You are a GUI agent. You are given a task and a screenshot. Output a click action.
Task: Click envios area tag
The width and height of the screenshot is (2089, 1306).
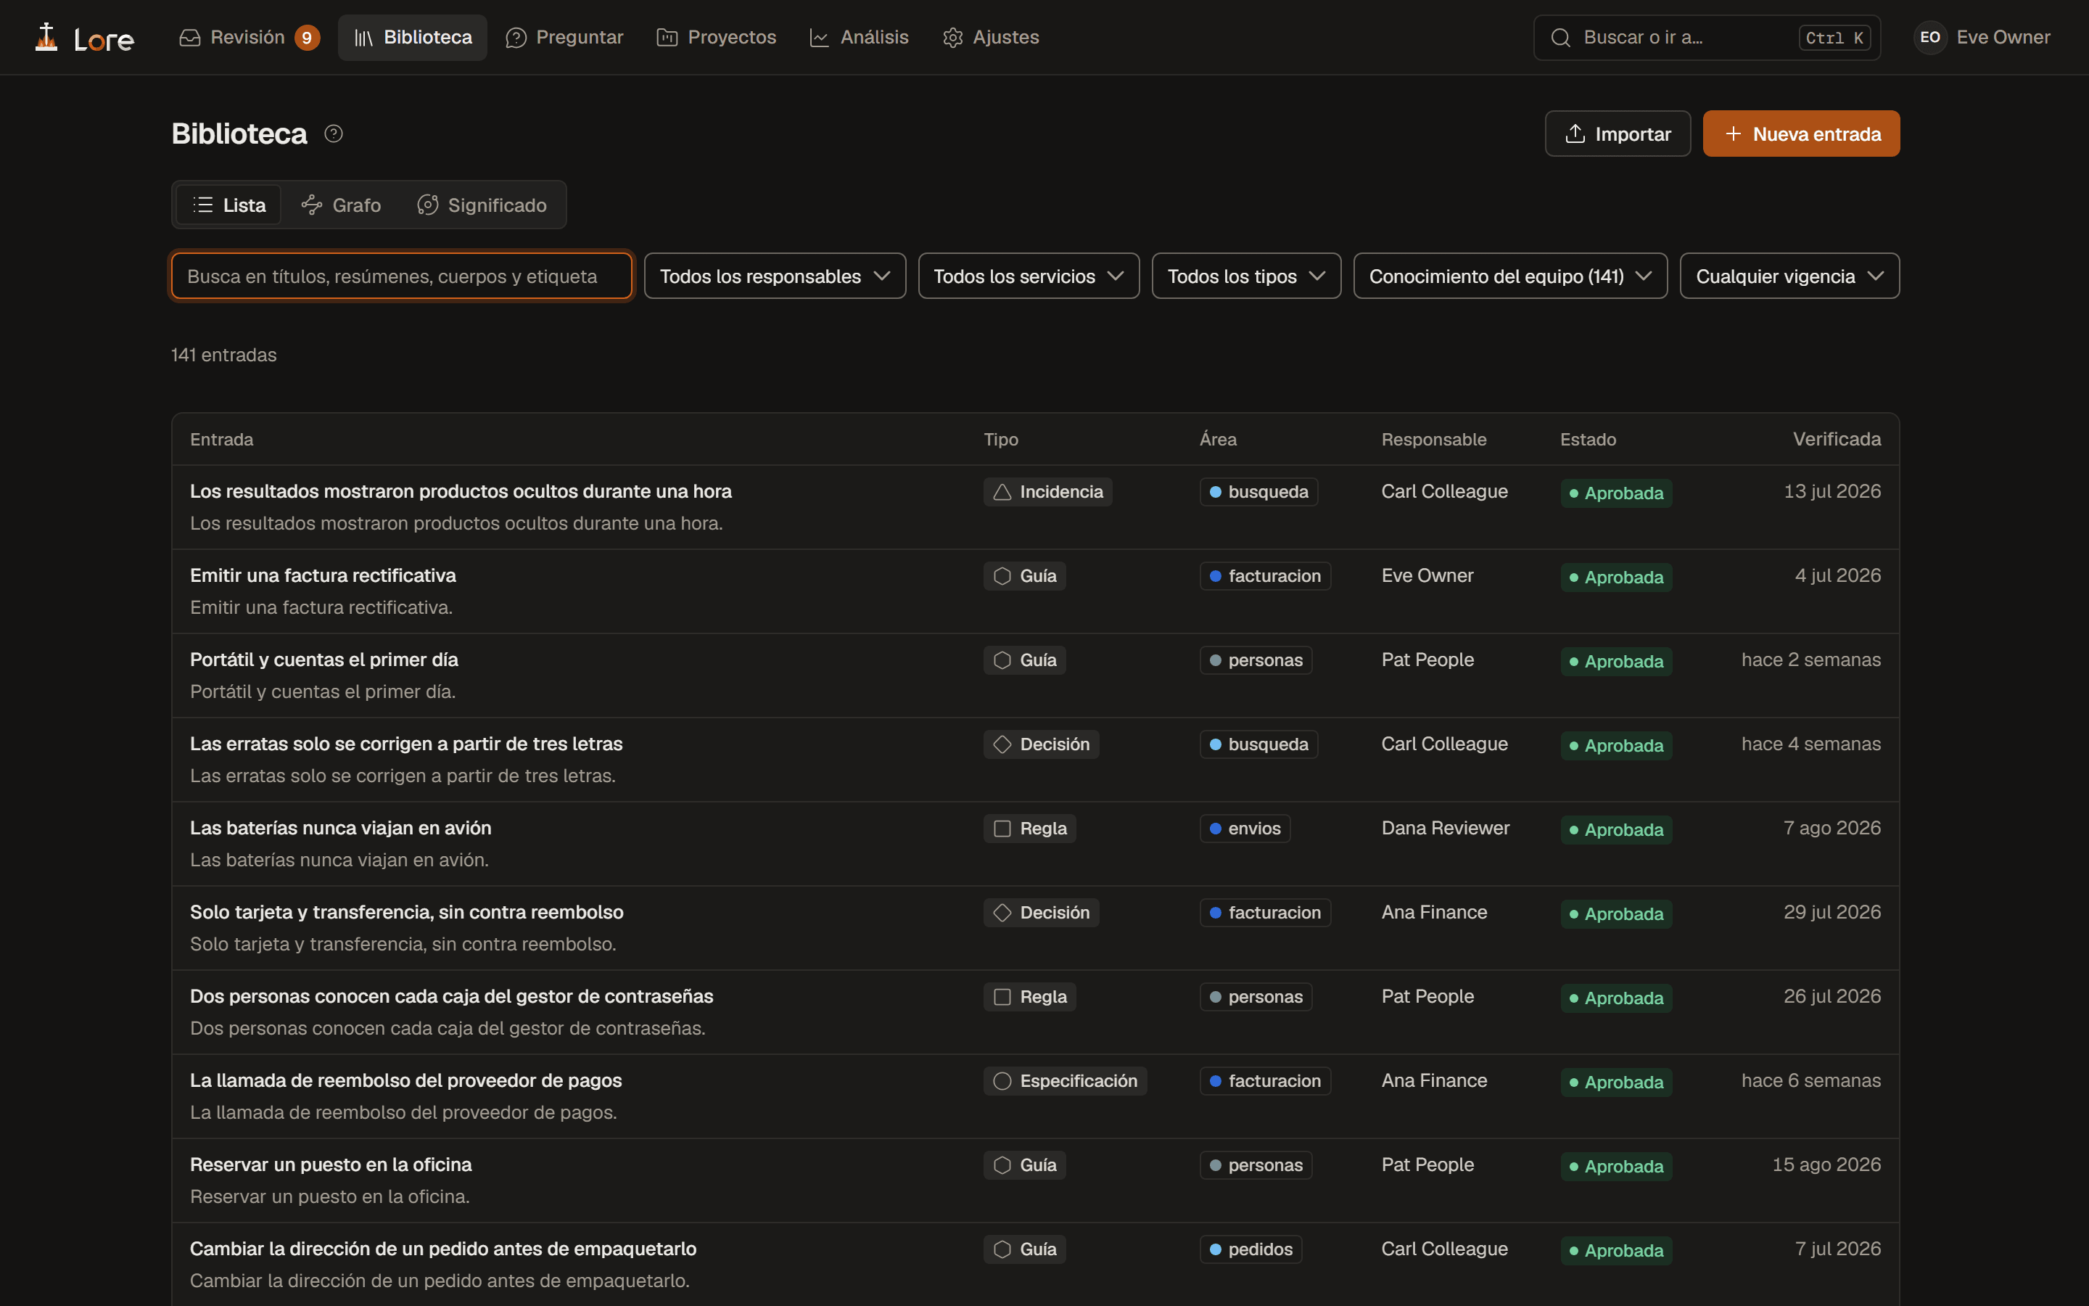pyautogui.click(x=1244, y=829)
